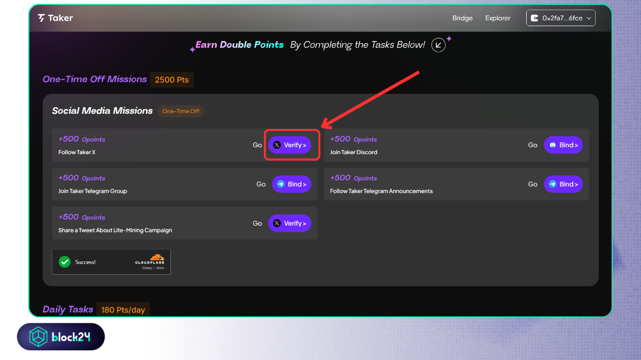Click the Follow Taker X label
The width and height of the screenshot is (641, 360).
point(77,152)
